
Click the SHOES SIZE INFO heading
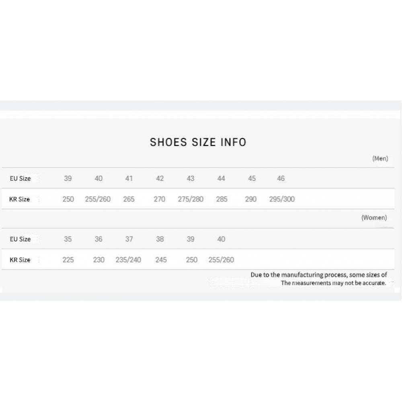point(198,142)
